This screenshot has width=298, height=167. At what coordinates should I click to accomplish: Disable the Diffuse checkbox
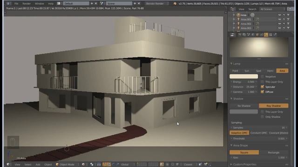point(262,92)
